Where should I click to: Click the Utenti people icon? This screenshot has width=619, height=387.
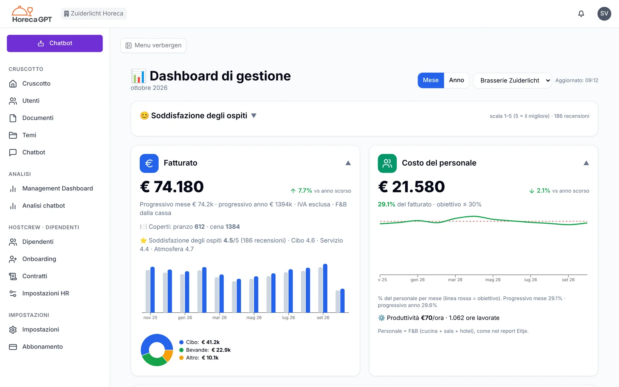click(13, 101)
